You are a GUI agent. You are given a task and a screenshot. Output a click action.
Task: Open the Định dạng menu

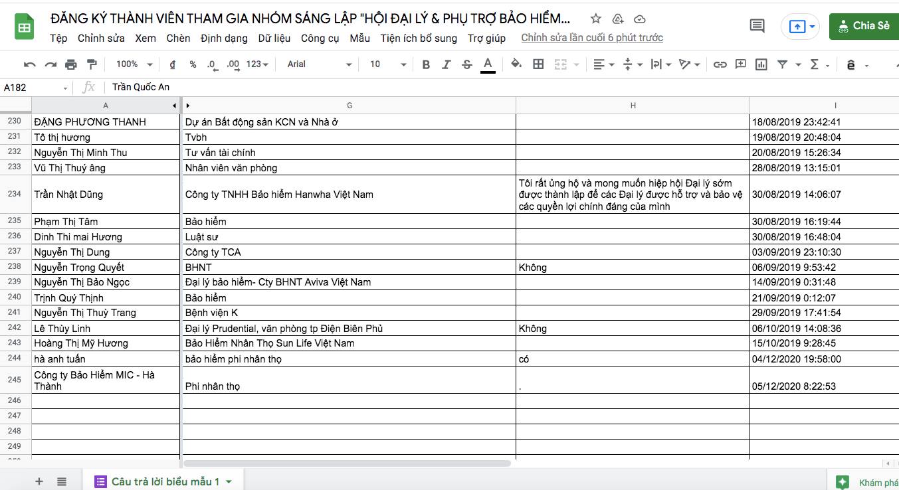click(x=224, y=38)
